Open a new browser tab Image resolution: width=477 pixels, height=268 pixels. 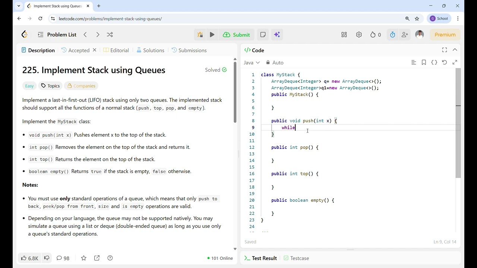coord(99,6)
